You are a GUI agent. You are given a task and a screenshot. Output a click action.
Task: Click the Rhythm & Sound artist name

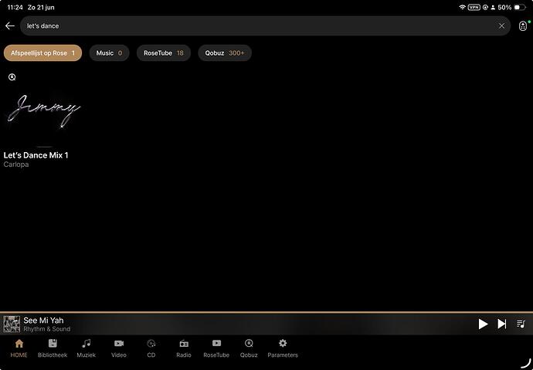click(x=47, y=329)
